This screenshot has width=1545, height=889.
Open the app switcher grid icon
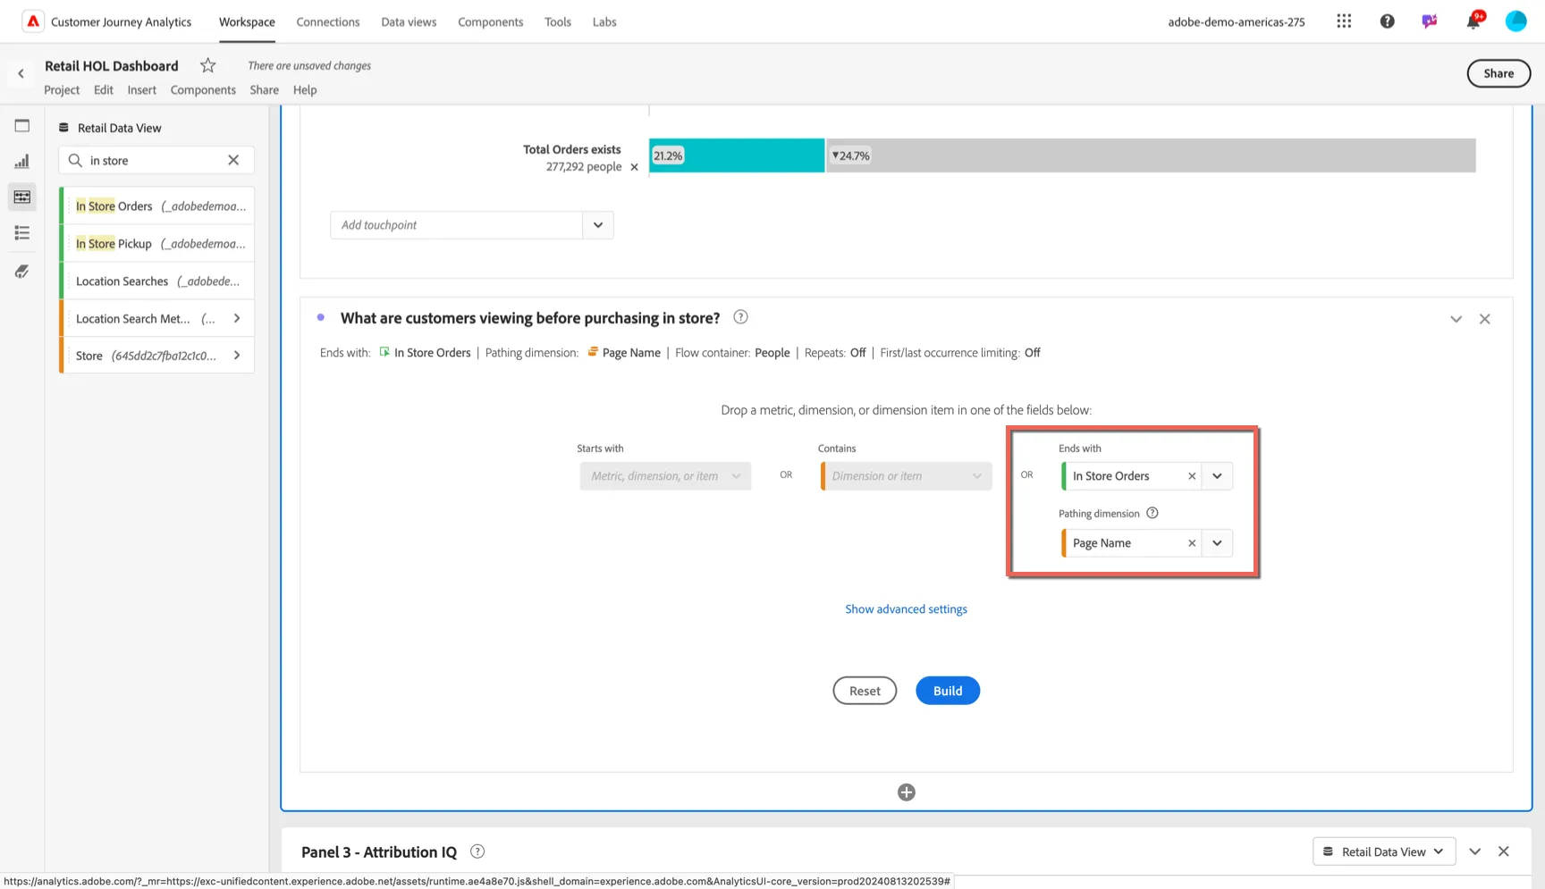[x=1344, y=21]
